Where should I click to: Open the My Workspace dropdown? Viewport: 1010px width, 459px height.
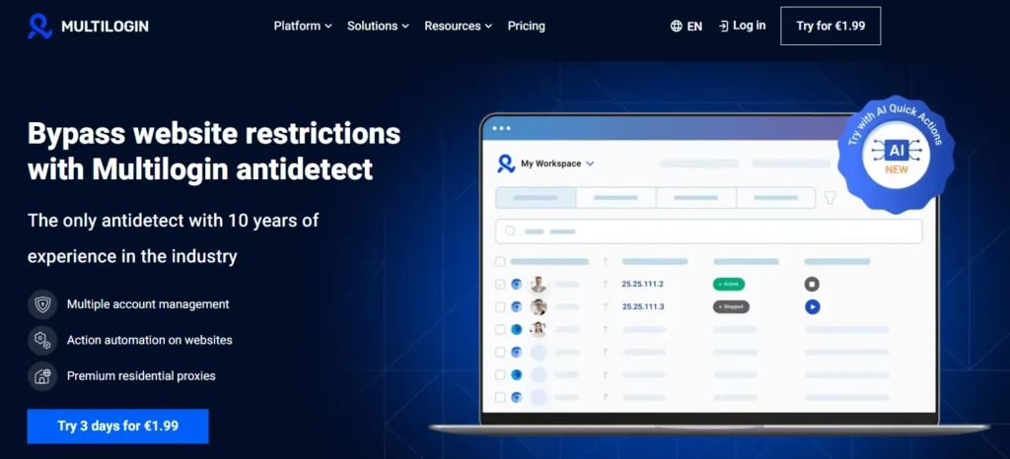click(557, 164)
